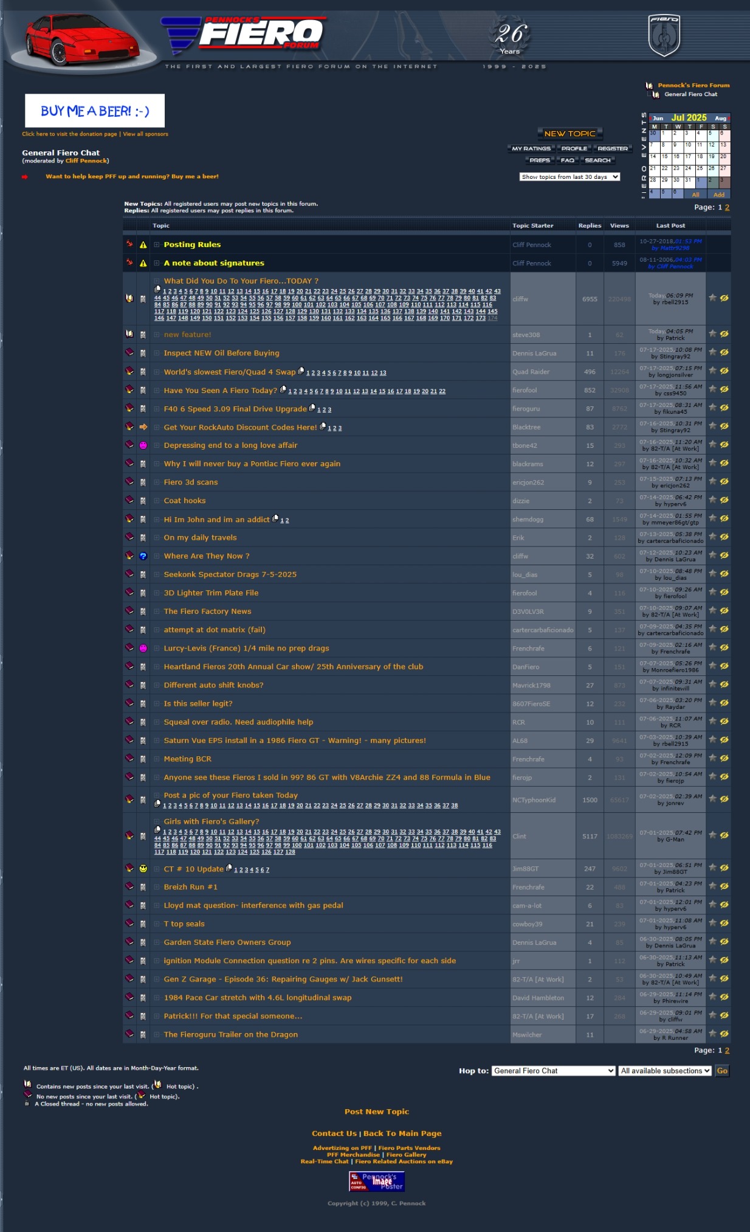The width and height of the screenshot is (750, 1232).
Task: Open the 'Hop to' General Fiero Chat dropdown
Action: coord(553,1071)
